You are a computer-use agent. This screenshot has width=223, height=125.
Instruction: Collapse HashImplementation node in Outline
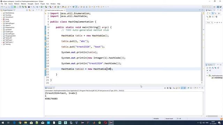coord(207,76)
